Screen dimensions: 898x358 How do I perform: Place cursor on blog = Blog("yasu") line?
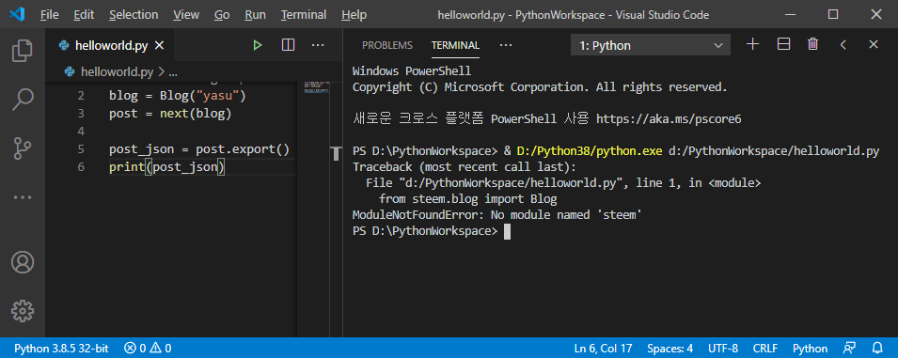tap(178, 96)
